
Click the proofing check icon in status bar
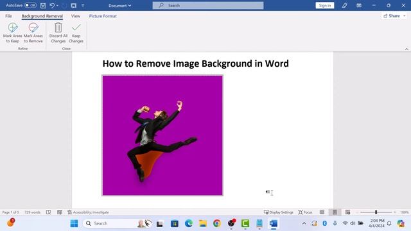point(49,212)
